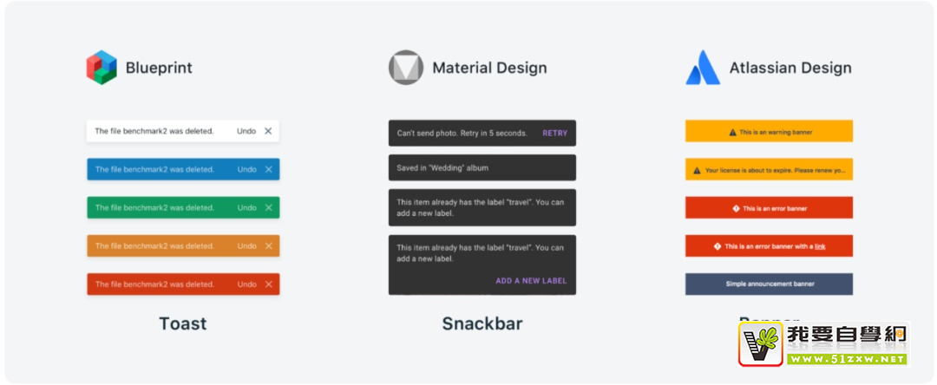Click Undo on the blue toast

(x=246, y=169)
